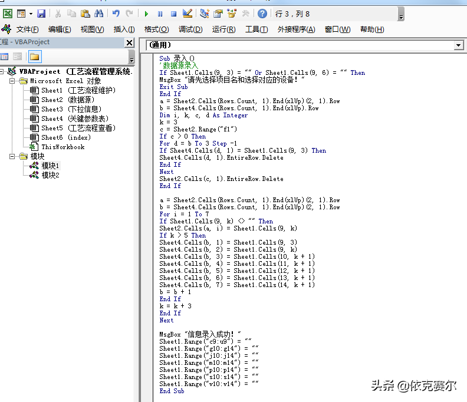Open the 窗口(W) menu
The image size is (467, 402).
tap(337, 29)
